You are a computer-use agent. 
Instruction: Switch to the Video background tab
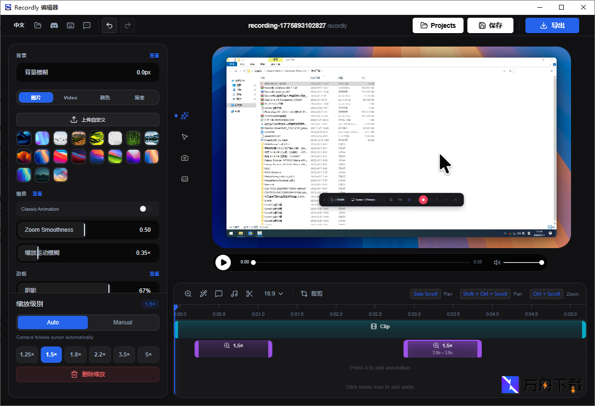pos(71,97)
